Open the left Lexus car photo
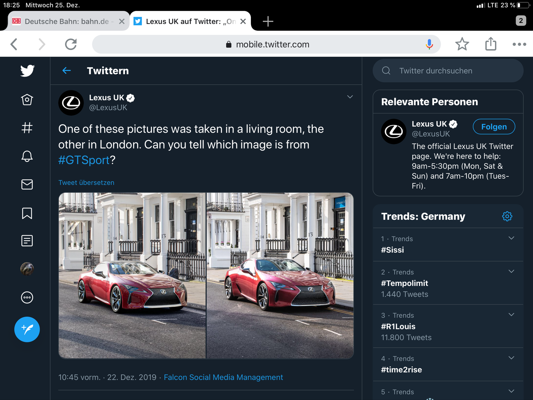The height and width of the screenshot is (400, 533). [x=132, y=276]
